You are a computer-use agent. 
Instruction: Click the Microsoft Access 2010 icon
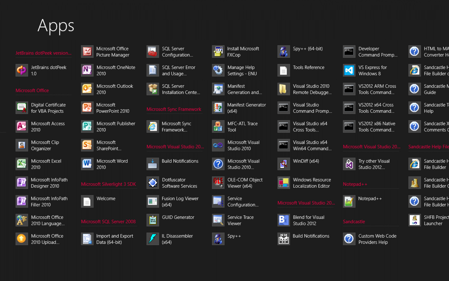point(22,127)
